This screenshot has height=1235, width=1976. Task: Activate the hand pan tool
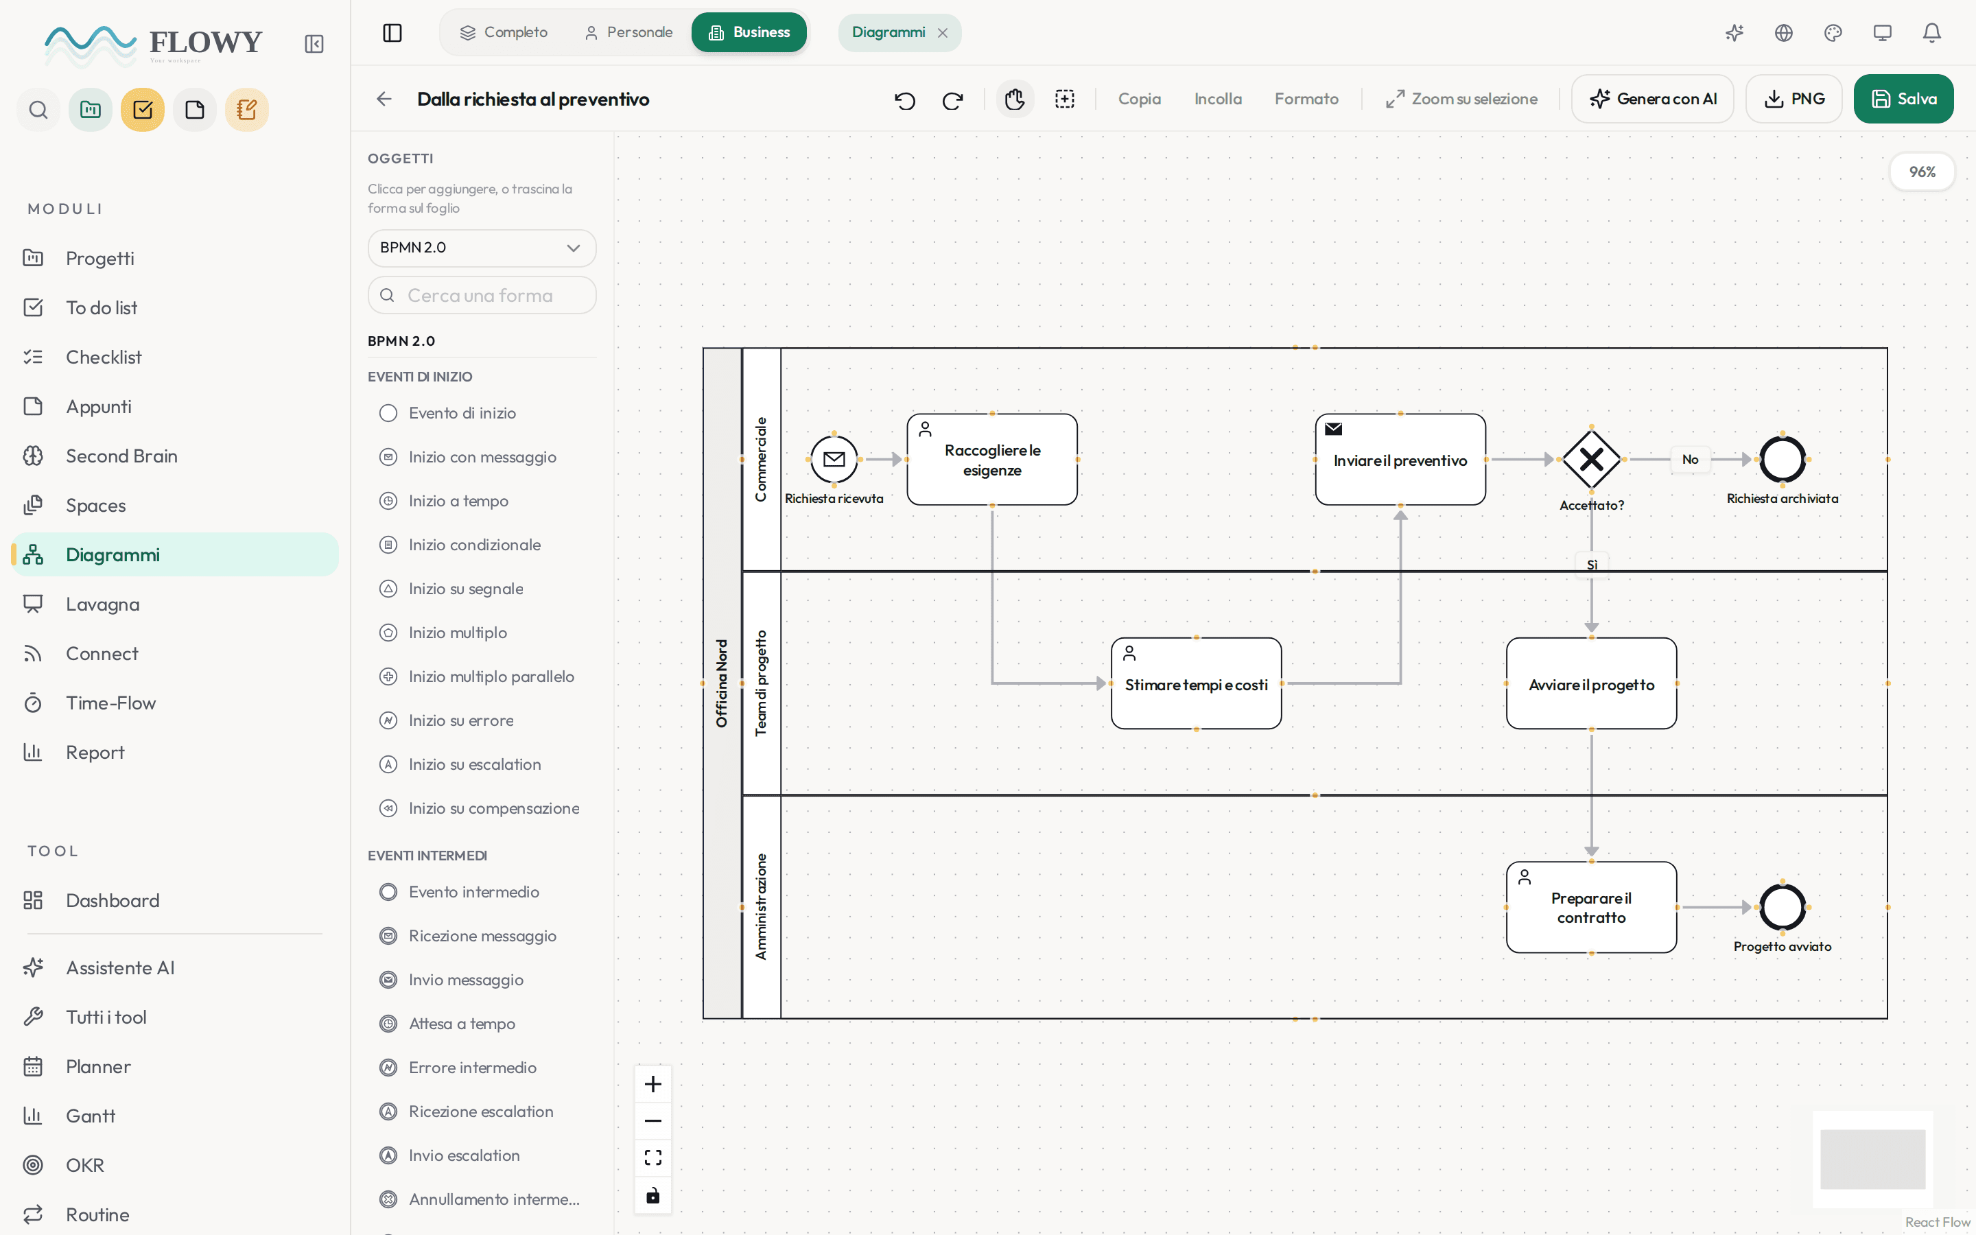pyautogui.click(x=1015, y=99)
